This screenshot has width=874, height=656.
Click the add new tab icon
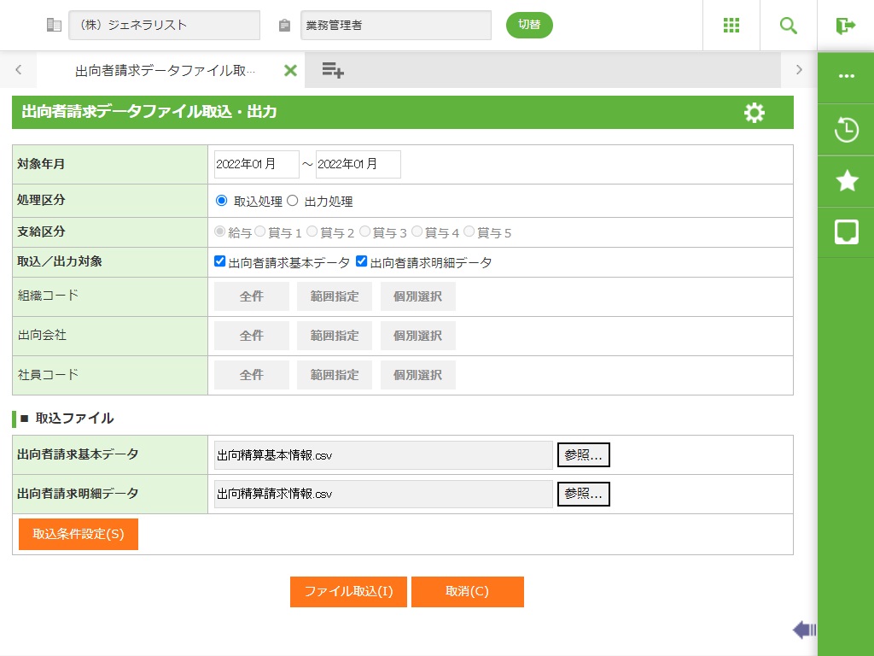coord(333,70)
